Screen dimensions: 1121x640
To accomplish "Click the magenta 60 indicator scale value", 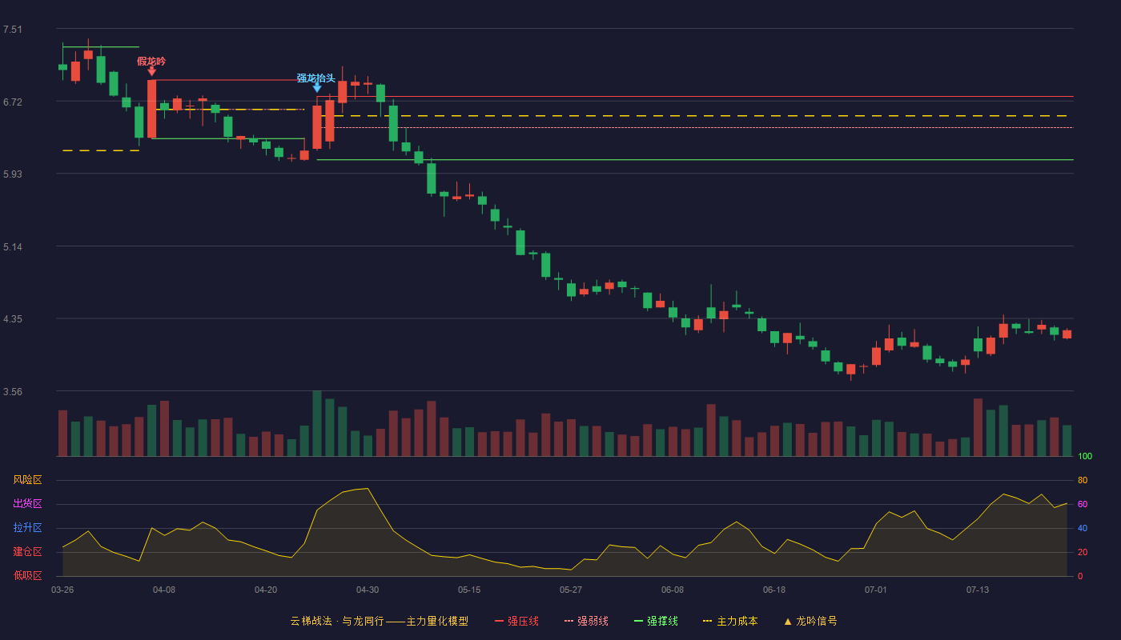I will (1083, 504).
